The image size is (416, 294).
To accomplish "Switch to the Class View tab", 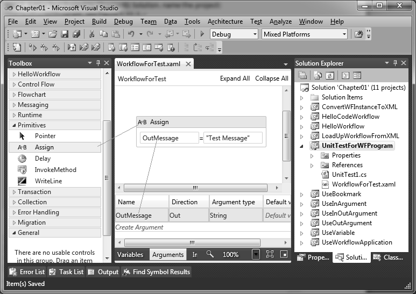I will pyautogui.click(x=388, y=257).
